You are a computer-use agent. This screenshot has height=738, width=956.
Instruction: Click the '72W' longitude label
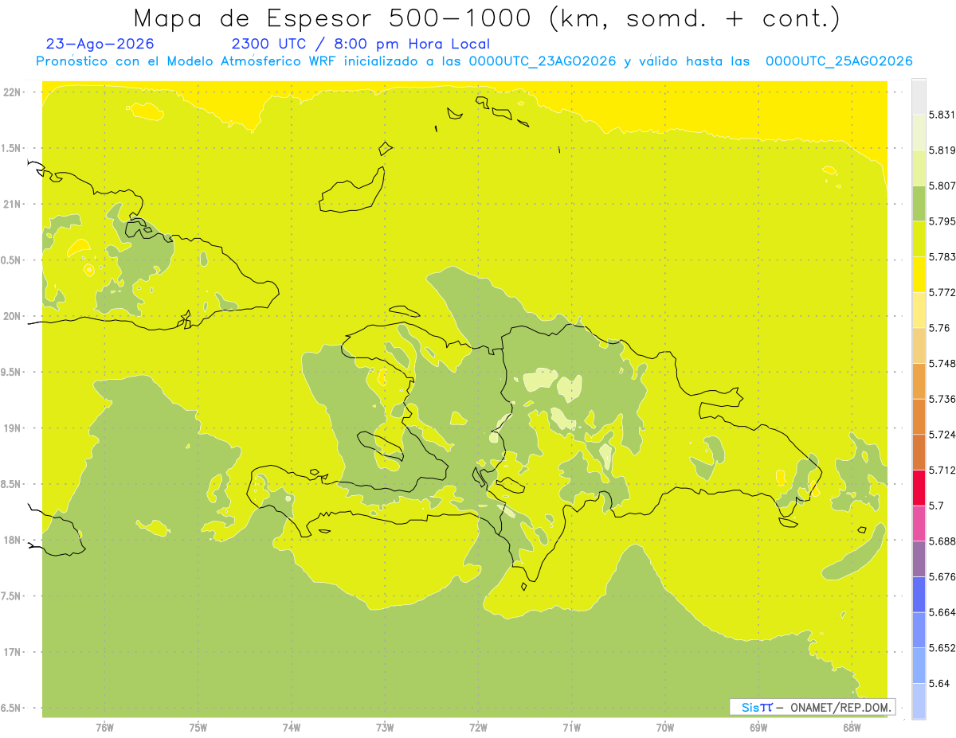coord(478,728)
